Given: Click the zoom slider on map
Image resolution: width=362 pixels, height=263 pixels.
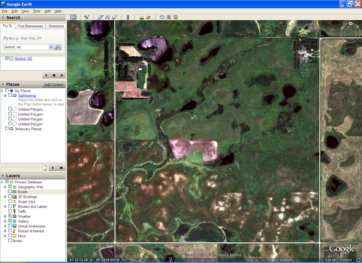Looking at the screenshot, I should (350, 84).
